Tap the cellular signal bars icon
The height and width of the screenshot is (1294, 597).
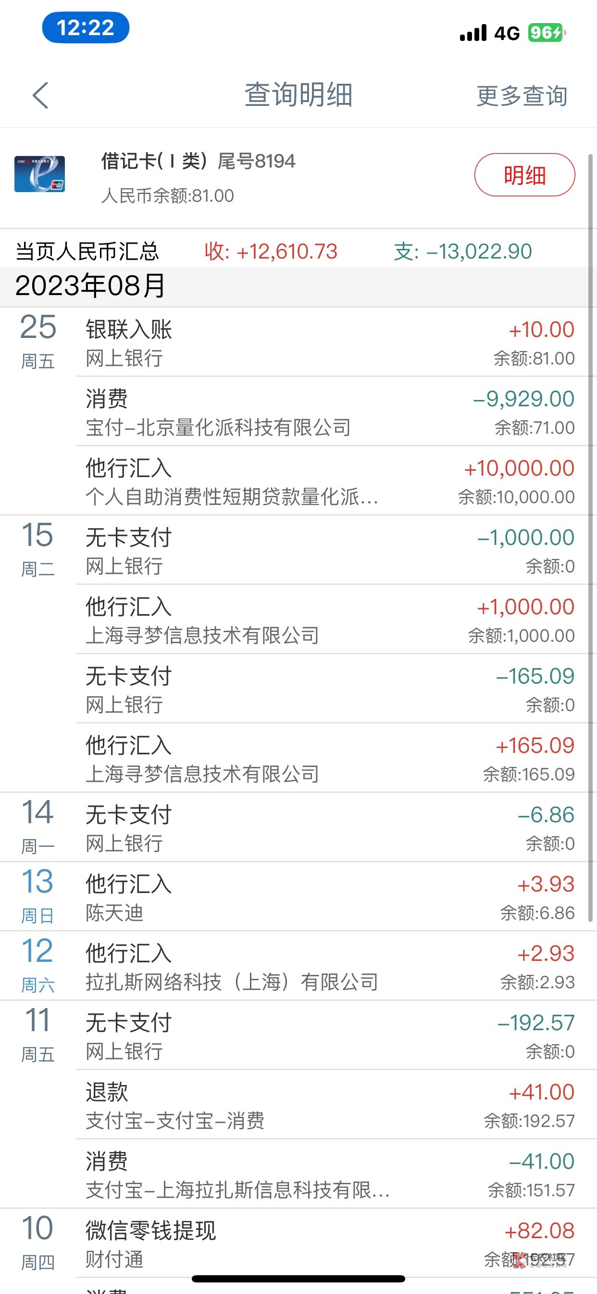click(473, 33)
